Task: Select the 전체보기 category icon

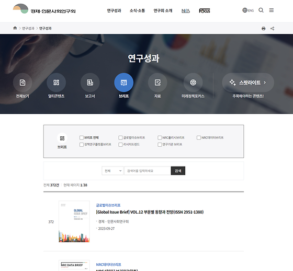Action: click(22, 83)
